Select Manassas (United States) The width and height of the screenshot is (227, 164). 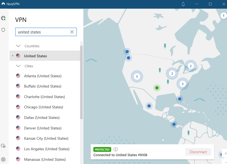point(45,159)
